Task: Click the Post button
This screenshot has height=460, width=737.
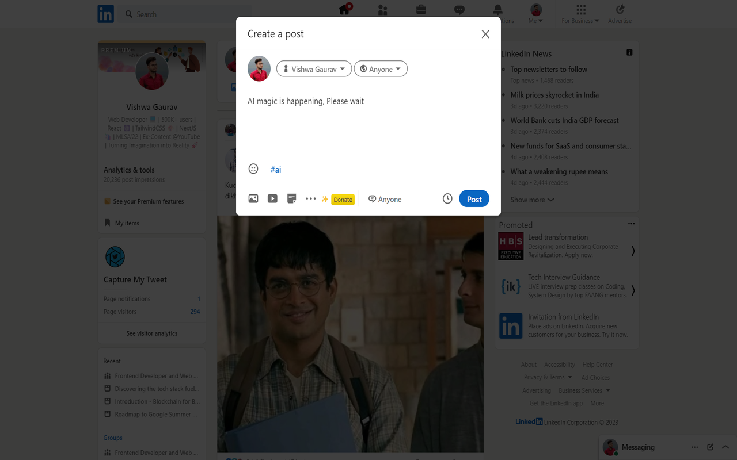Action: point(474,199)
